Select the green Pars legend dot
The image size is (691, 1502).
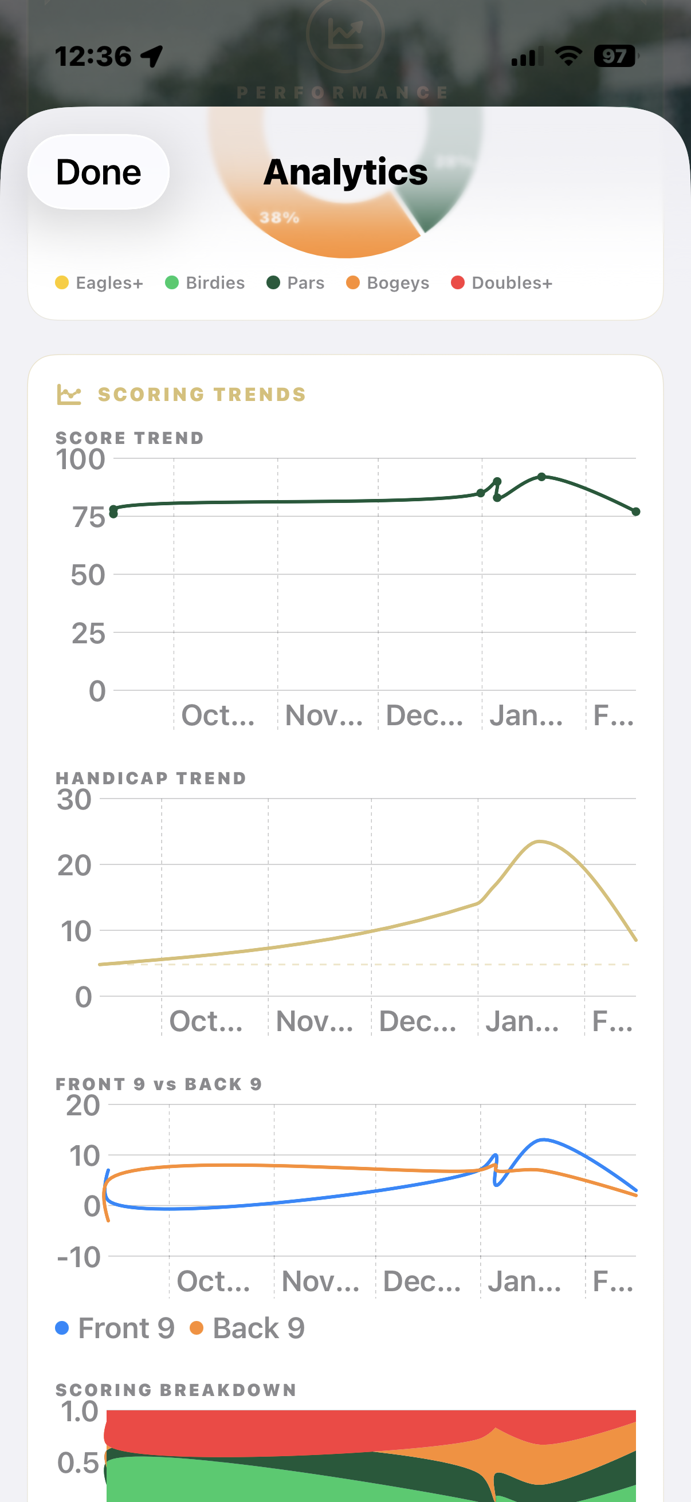pyautogui.click(x=274, y=283)
